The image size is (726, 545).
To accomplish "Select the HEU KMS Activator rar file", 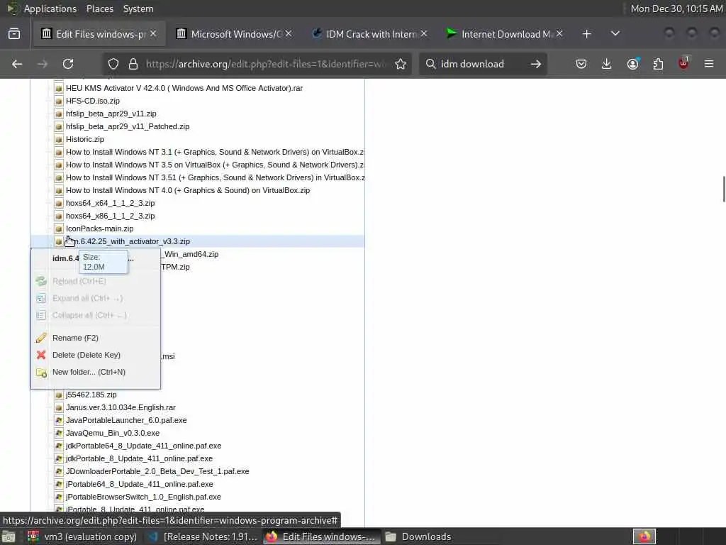I will coord(184,88).
